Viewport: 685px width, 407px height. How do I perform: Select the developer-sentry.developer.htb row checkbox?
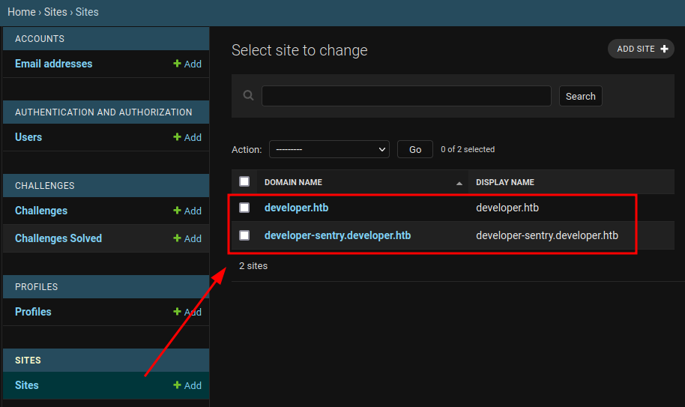coord(244,235)
